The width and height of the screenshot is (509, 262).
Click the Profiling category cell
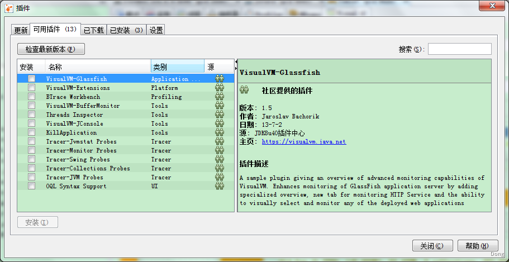[x=166, y=97]
